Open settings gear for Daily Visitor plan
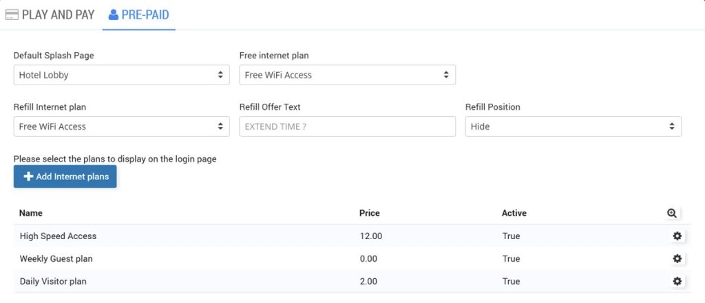This screenshot has height=303, width=705. (677, 281)
